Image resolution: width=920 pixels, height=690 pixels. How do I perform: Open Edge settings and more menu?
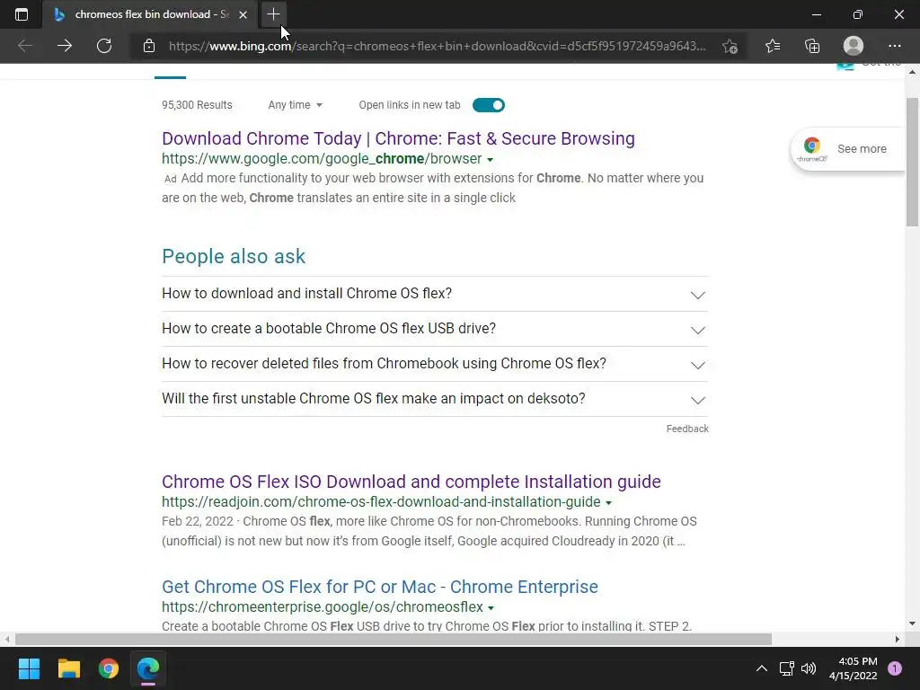click(x=894, y=46)
